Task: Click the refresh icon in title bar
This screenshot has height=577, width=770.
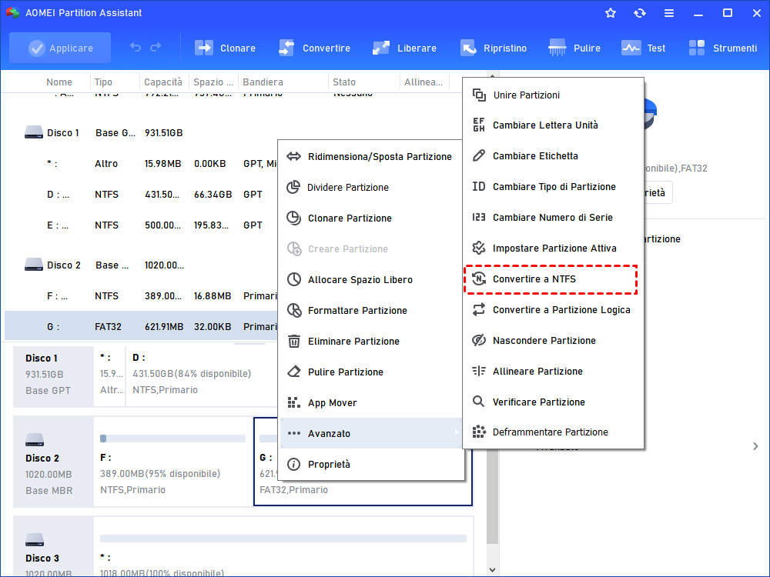Action: (x=639, y=13)
